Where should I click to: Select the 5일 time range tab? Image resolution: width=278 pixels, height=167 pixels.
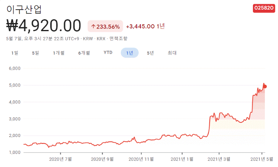point(36,53)
